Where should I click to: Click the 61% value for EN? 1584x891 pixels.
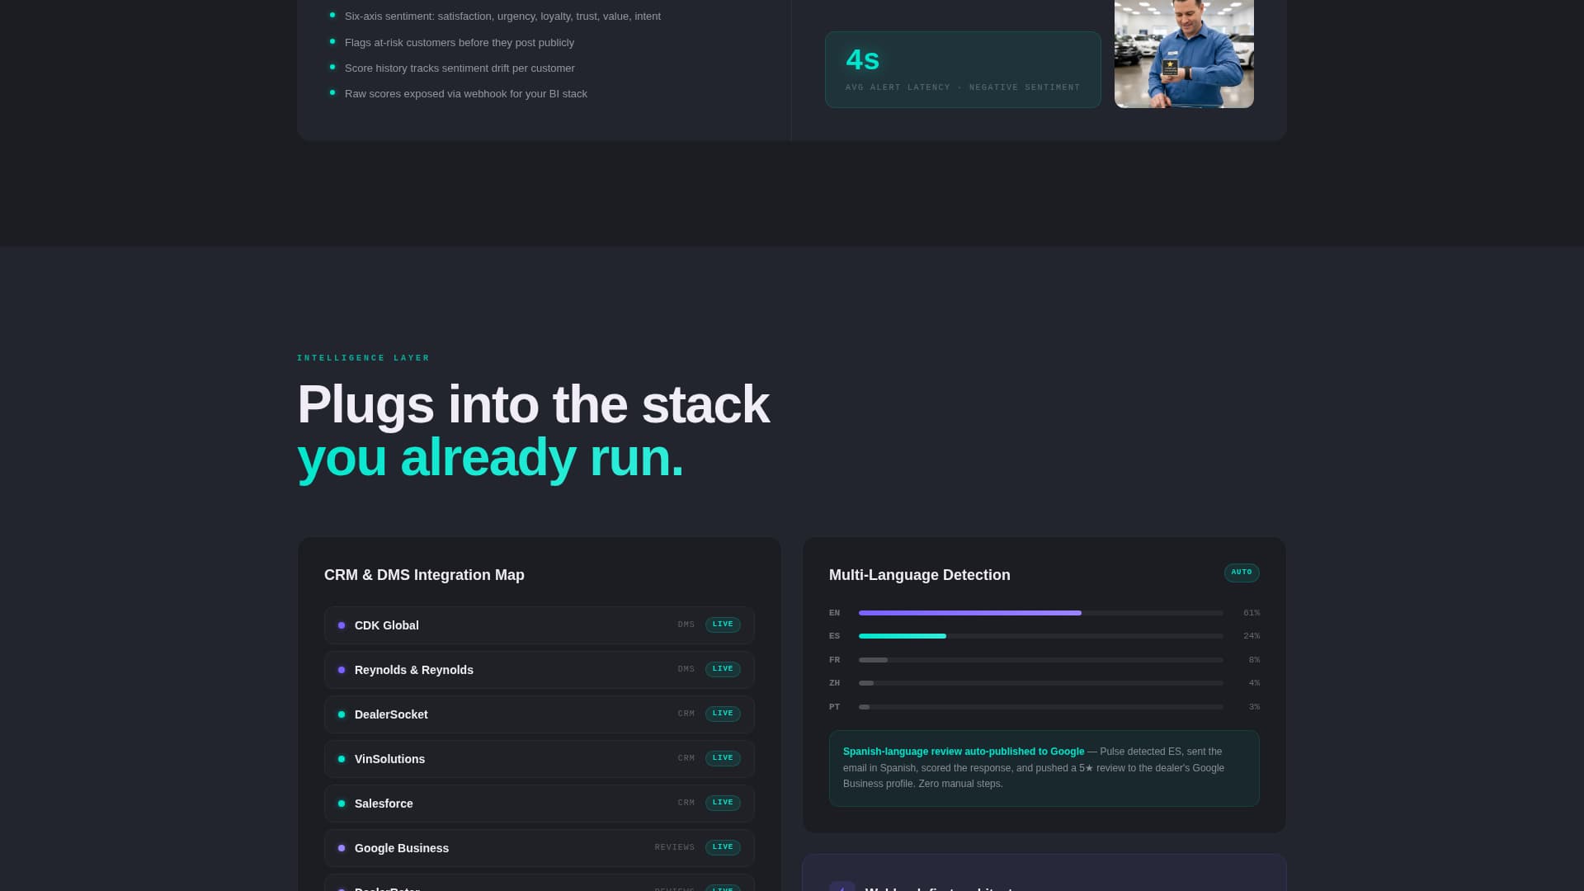click(1252, 613)
